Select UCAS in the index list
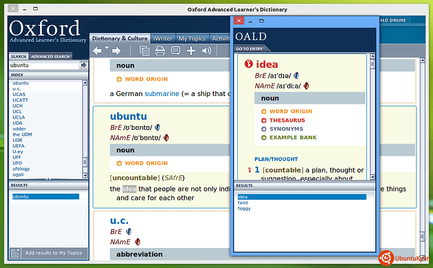 [19, 94]
